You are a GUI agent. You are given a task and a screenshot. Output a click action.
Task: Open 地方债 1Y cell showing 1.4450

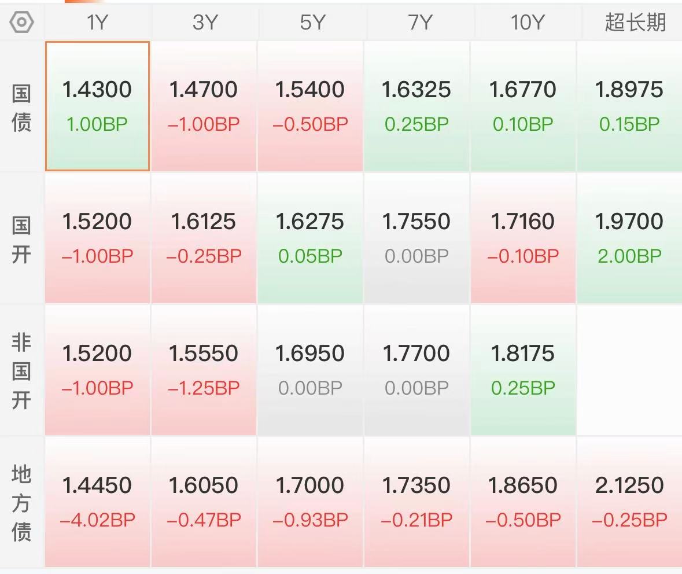(97, 502)
